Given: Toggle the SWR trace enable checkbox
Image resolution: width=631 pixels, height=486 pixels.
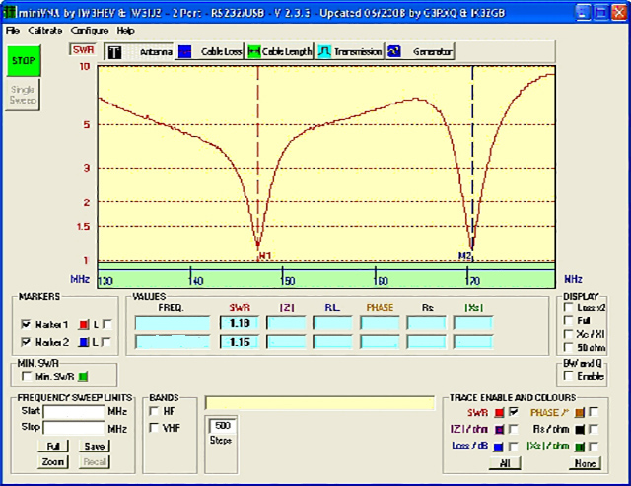Looking at the screenshot, I should (514, 412).
